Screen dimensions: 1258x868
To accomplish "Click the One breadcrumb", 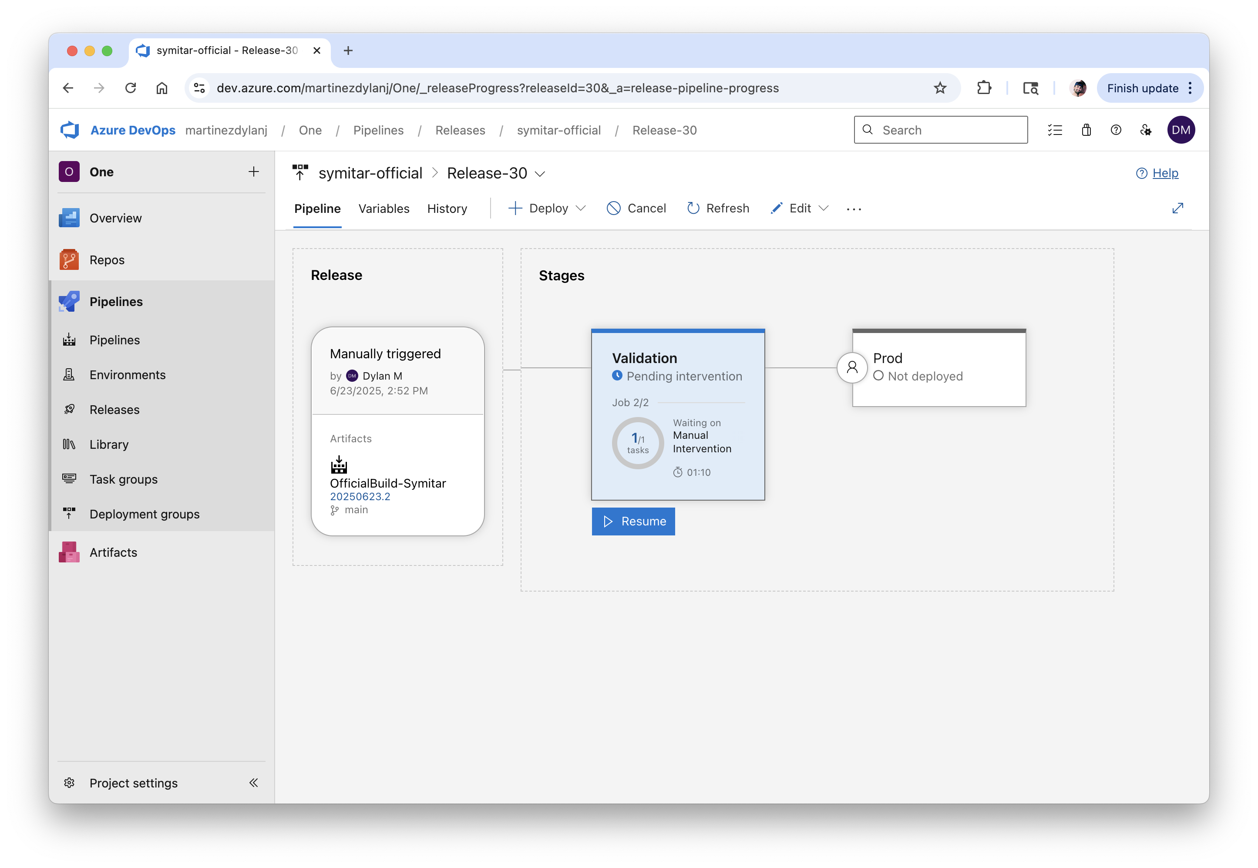I will point(310,130).
